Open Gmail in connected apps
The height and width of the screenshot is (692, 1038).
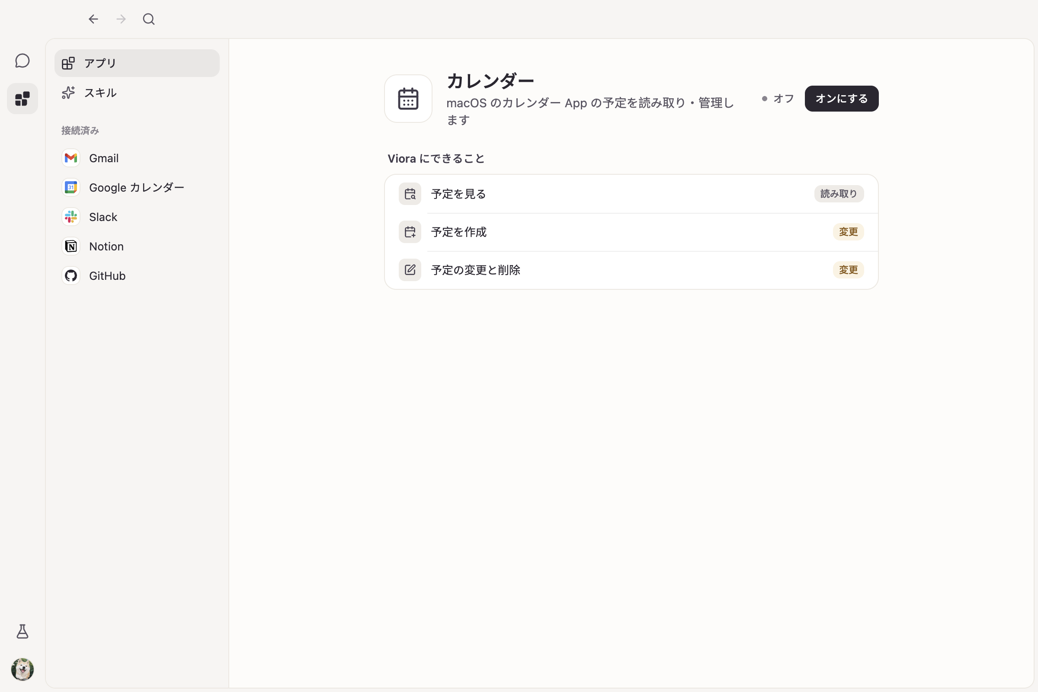[137, 158]
